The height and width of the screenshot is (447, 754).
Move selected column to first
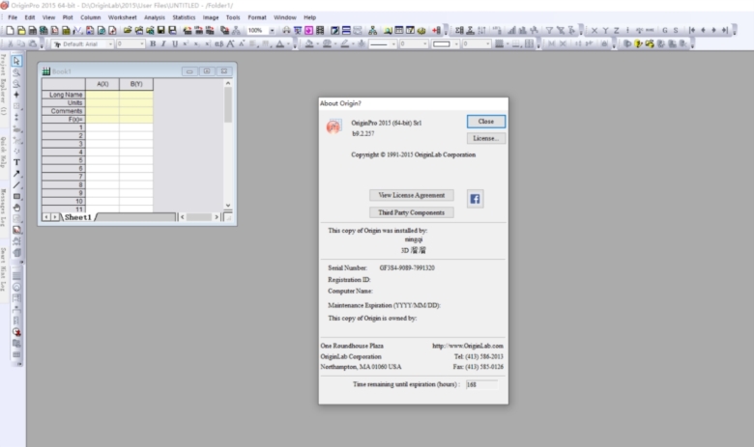coord(692,30)
